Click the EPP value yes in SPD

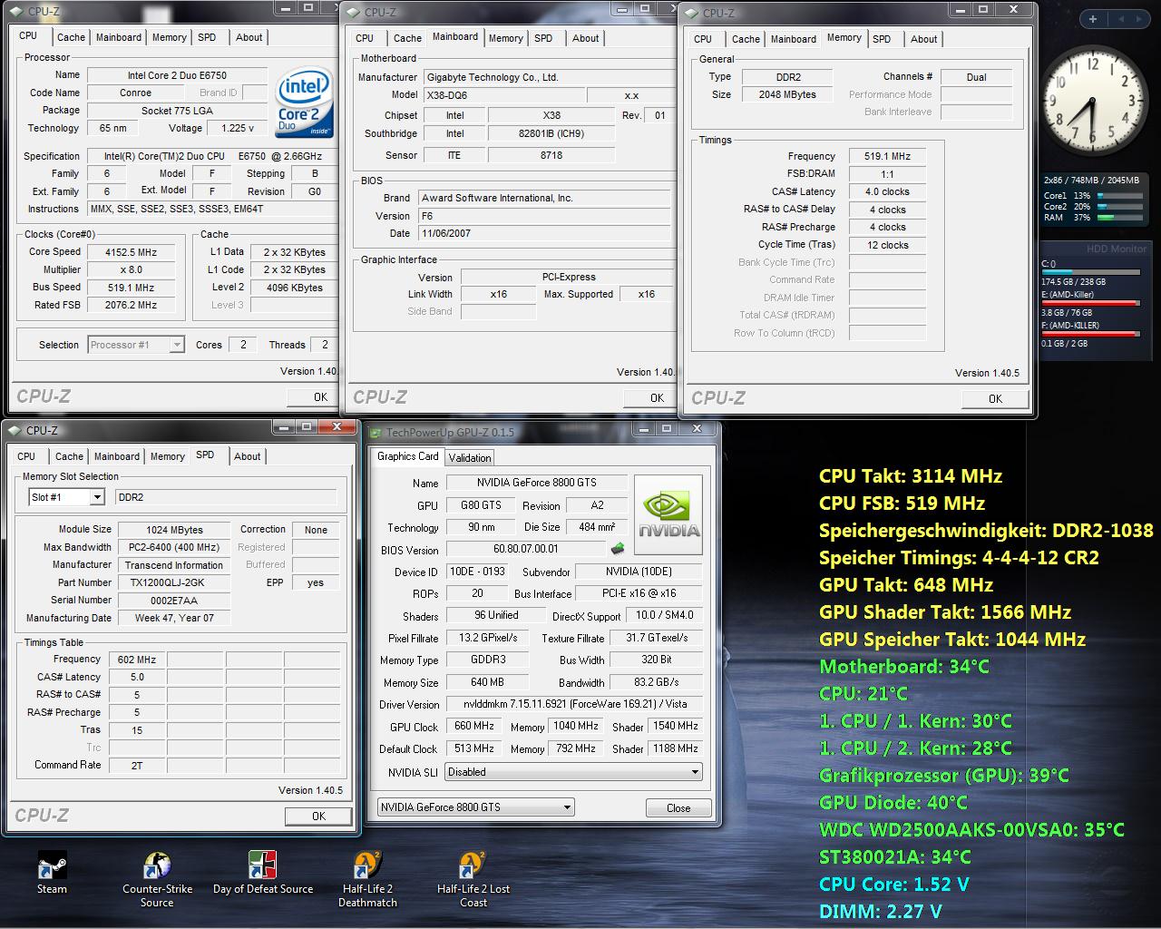coord(315,582)
